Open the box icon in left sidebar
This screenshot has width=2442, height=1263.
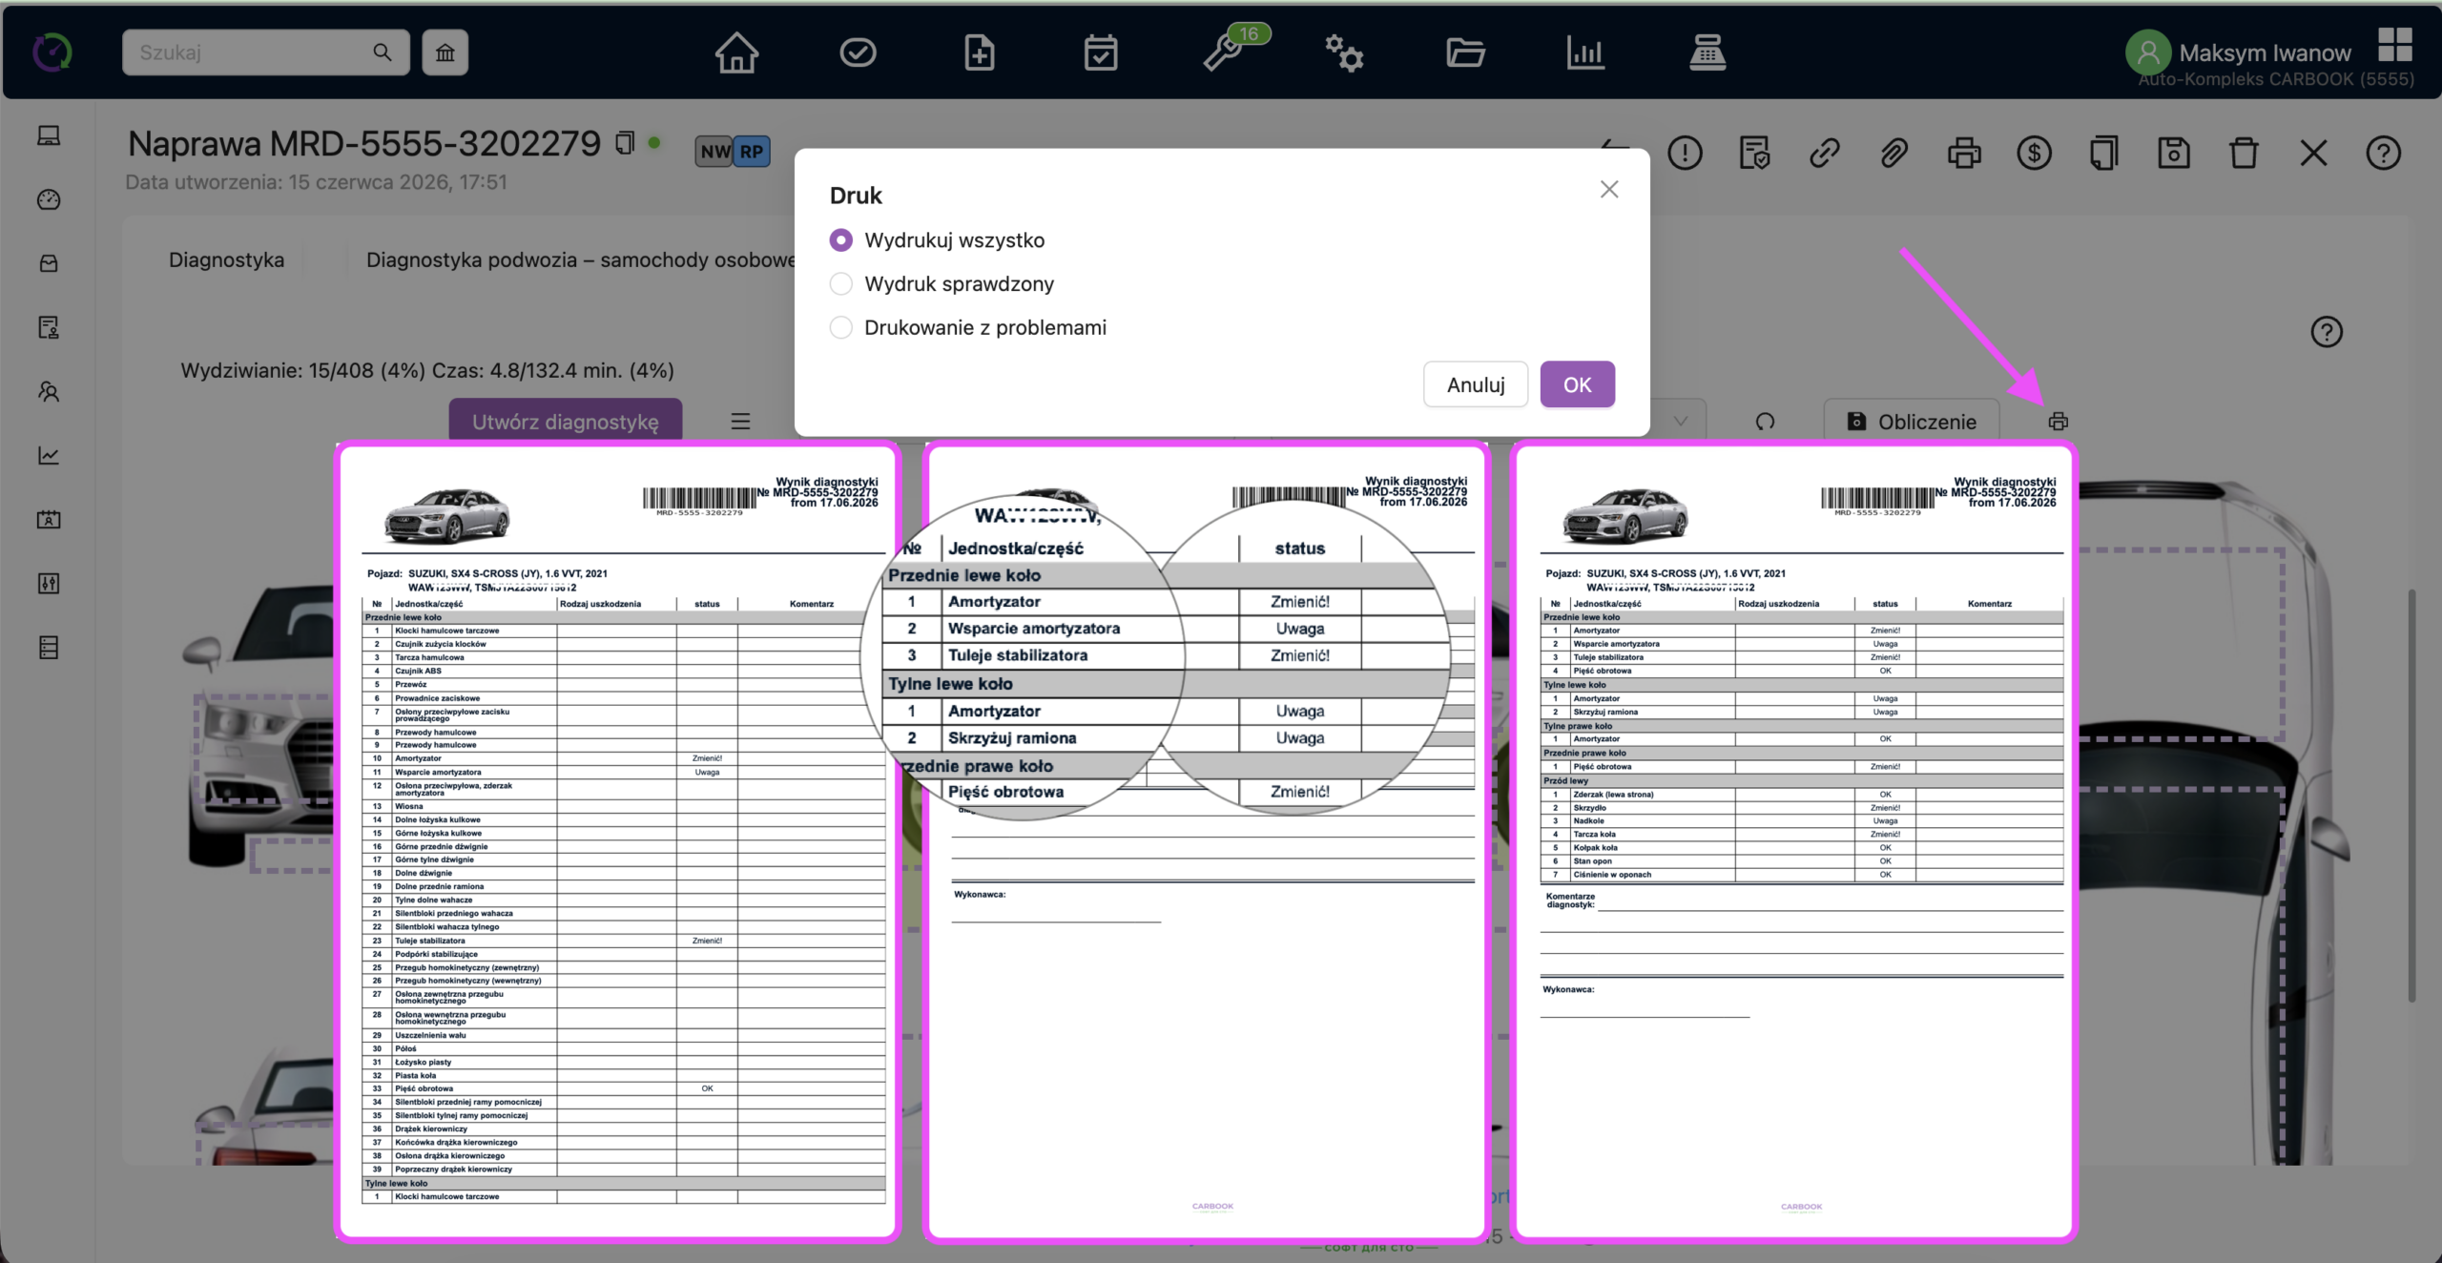pos(49,263)
